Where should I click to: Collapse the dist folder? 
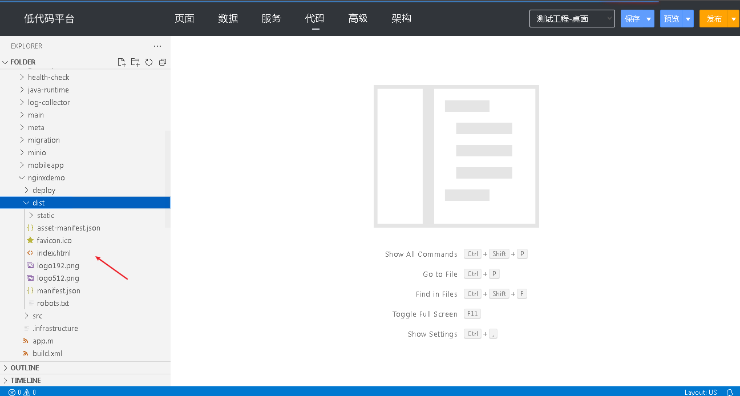(x=26, y=203)
